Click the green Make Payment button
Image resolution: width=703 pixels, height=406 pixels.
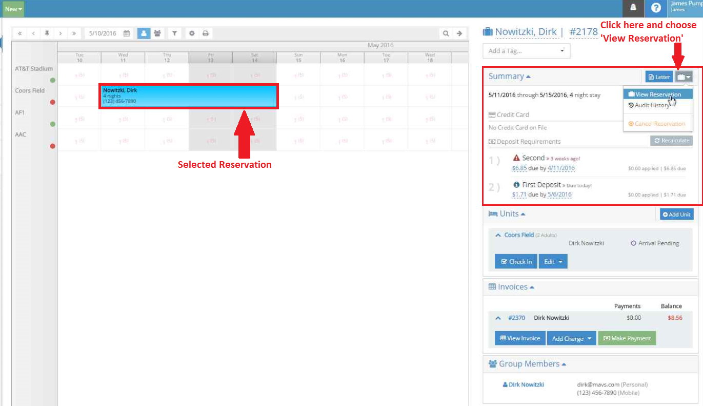[x=627, y=339]
